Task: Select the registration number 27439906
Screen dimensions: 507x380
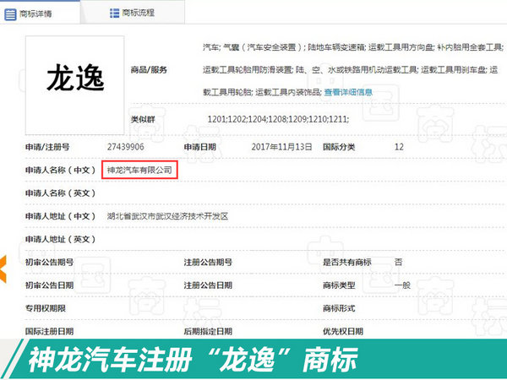Action: pyautogui.click(x=125, y=147)
